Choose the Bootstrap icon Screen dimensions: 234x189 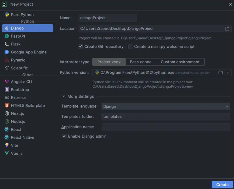point(7,90)
